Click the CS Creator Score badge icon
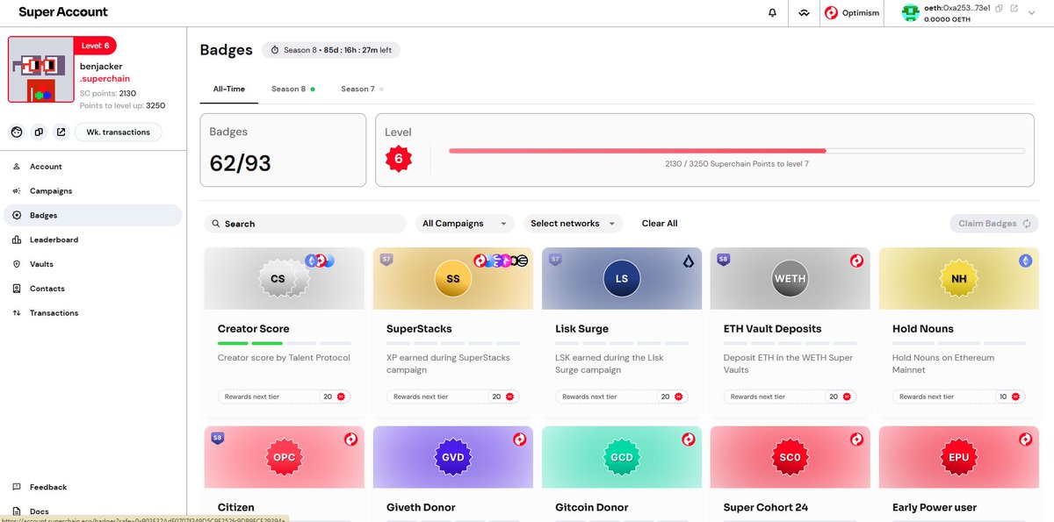This screenshot has width=1054, height=522. [x=278, y=278]
